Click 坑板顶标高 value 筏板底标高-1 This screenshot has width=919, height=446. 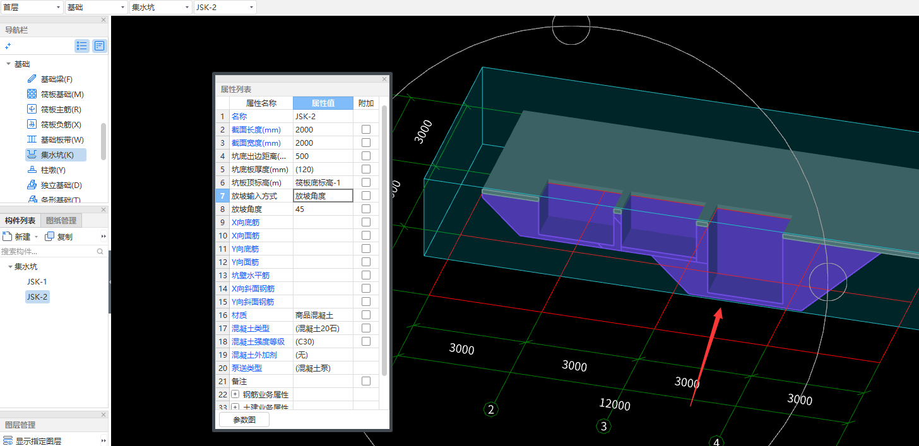tap(323, 182)
